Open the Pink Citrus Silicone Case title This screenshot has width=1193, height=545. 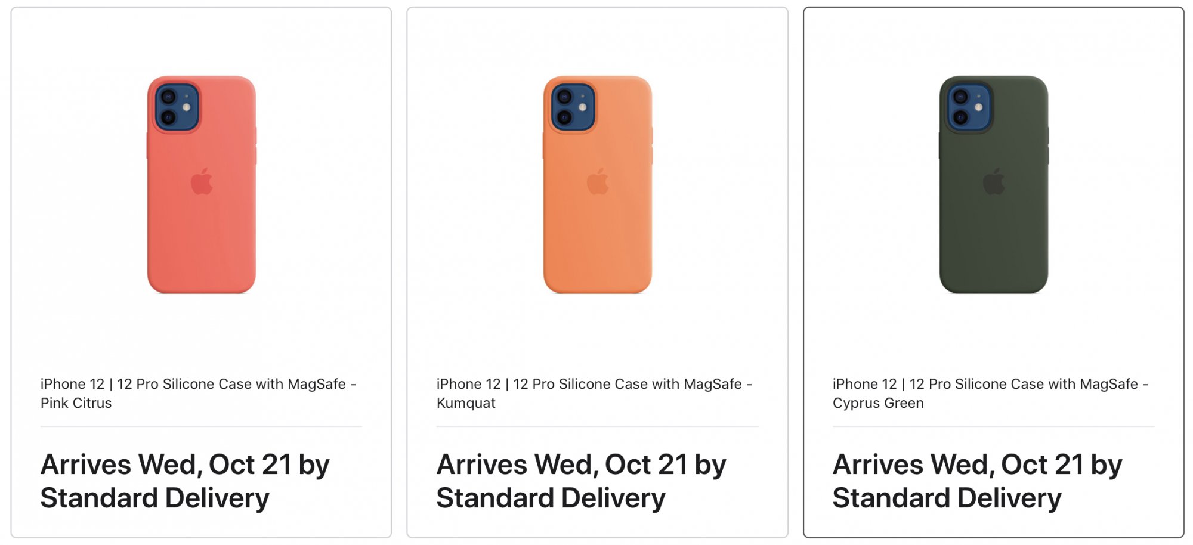coord(198,394)
